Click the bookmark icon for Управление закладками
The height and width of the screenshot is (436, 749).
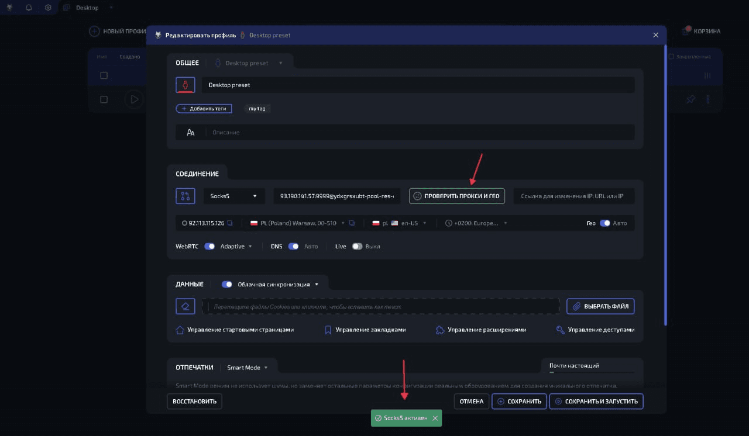coord(328,330)
